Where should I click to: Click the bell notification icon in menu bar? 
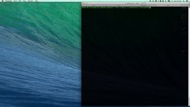pos(163,1)
